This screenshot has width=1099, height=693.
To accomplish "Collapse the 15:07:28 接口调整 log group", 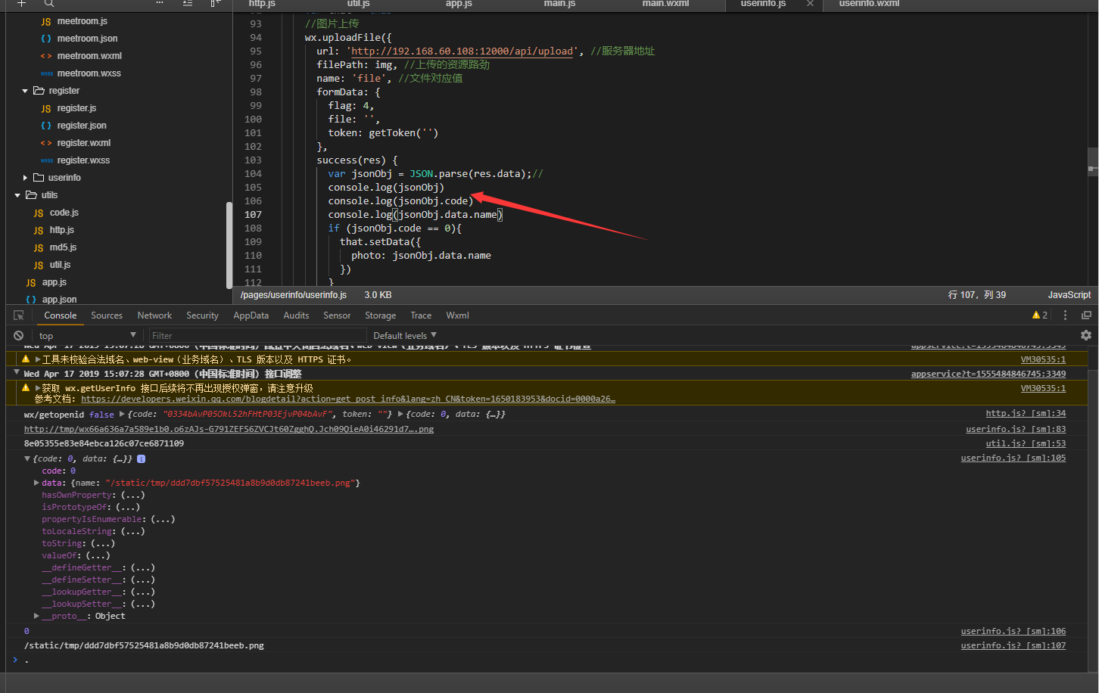I will tap(17, 373).
